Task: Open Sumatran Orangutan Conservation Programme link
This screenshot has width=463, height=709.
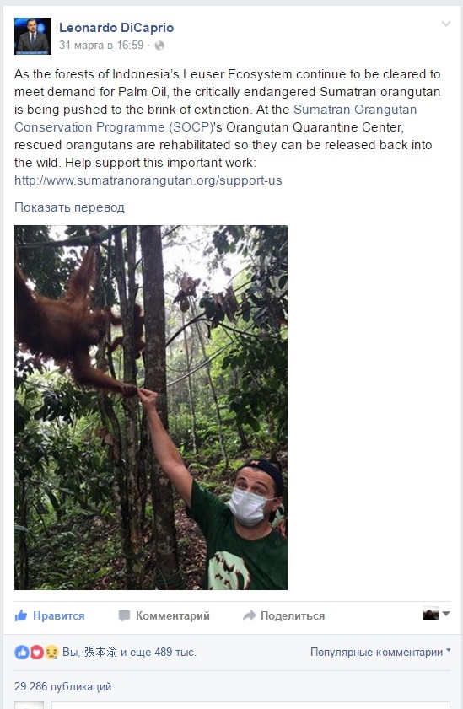Action: click(x=216, y=119)
